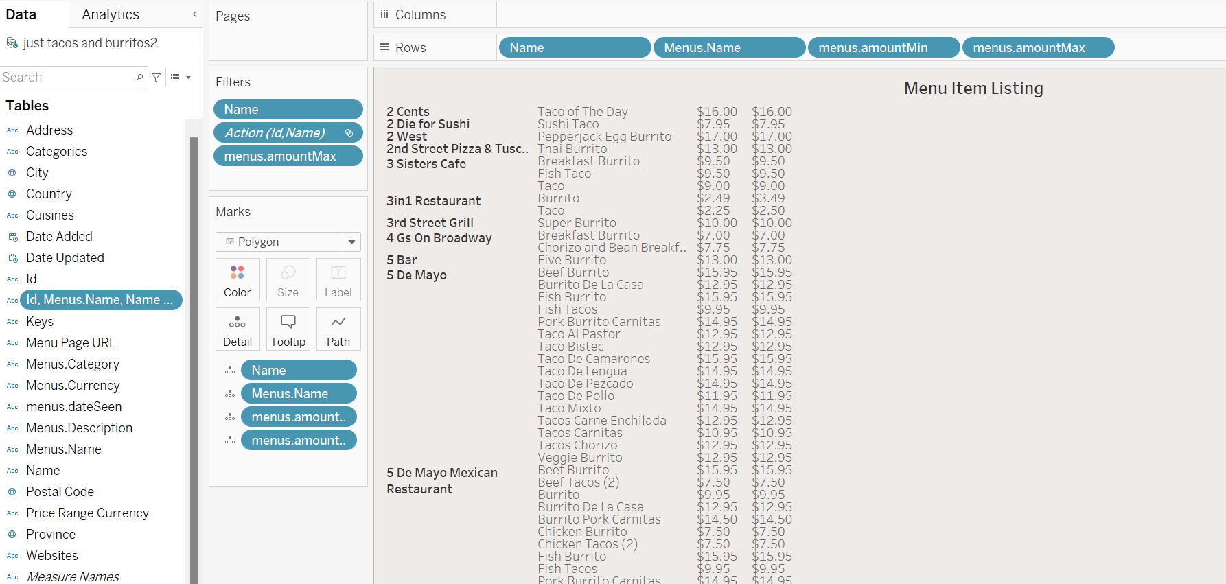The height and width of the screenshot is (584, 1226).
Task: Click the Action filter set icon
Action: tap(349, 132)
